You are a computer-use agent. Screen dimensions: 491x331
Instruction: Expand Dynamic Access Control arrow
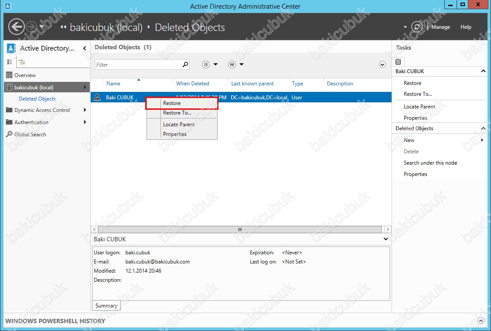85,110
